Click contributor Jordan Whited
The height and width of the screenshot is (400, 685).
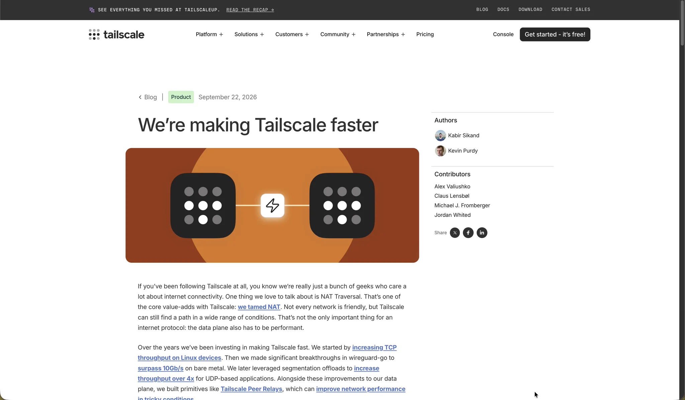[453, 215]
